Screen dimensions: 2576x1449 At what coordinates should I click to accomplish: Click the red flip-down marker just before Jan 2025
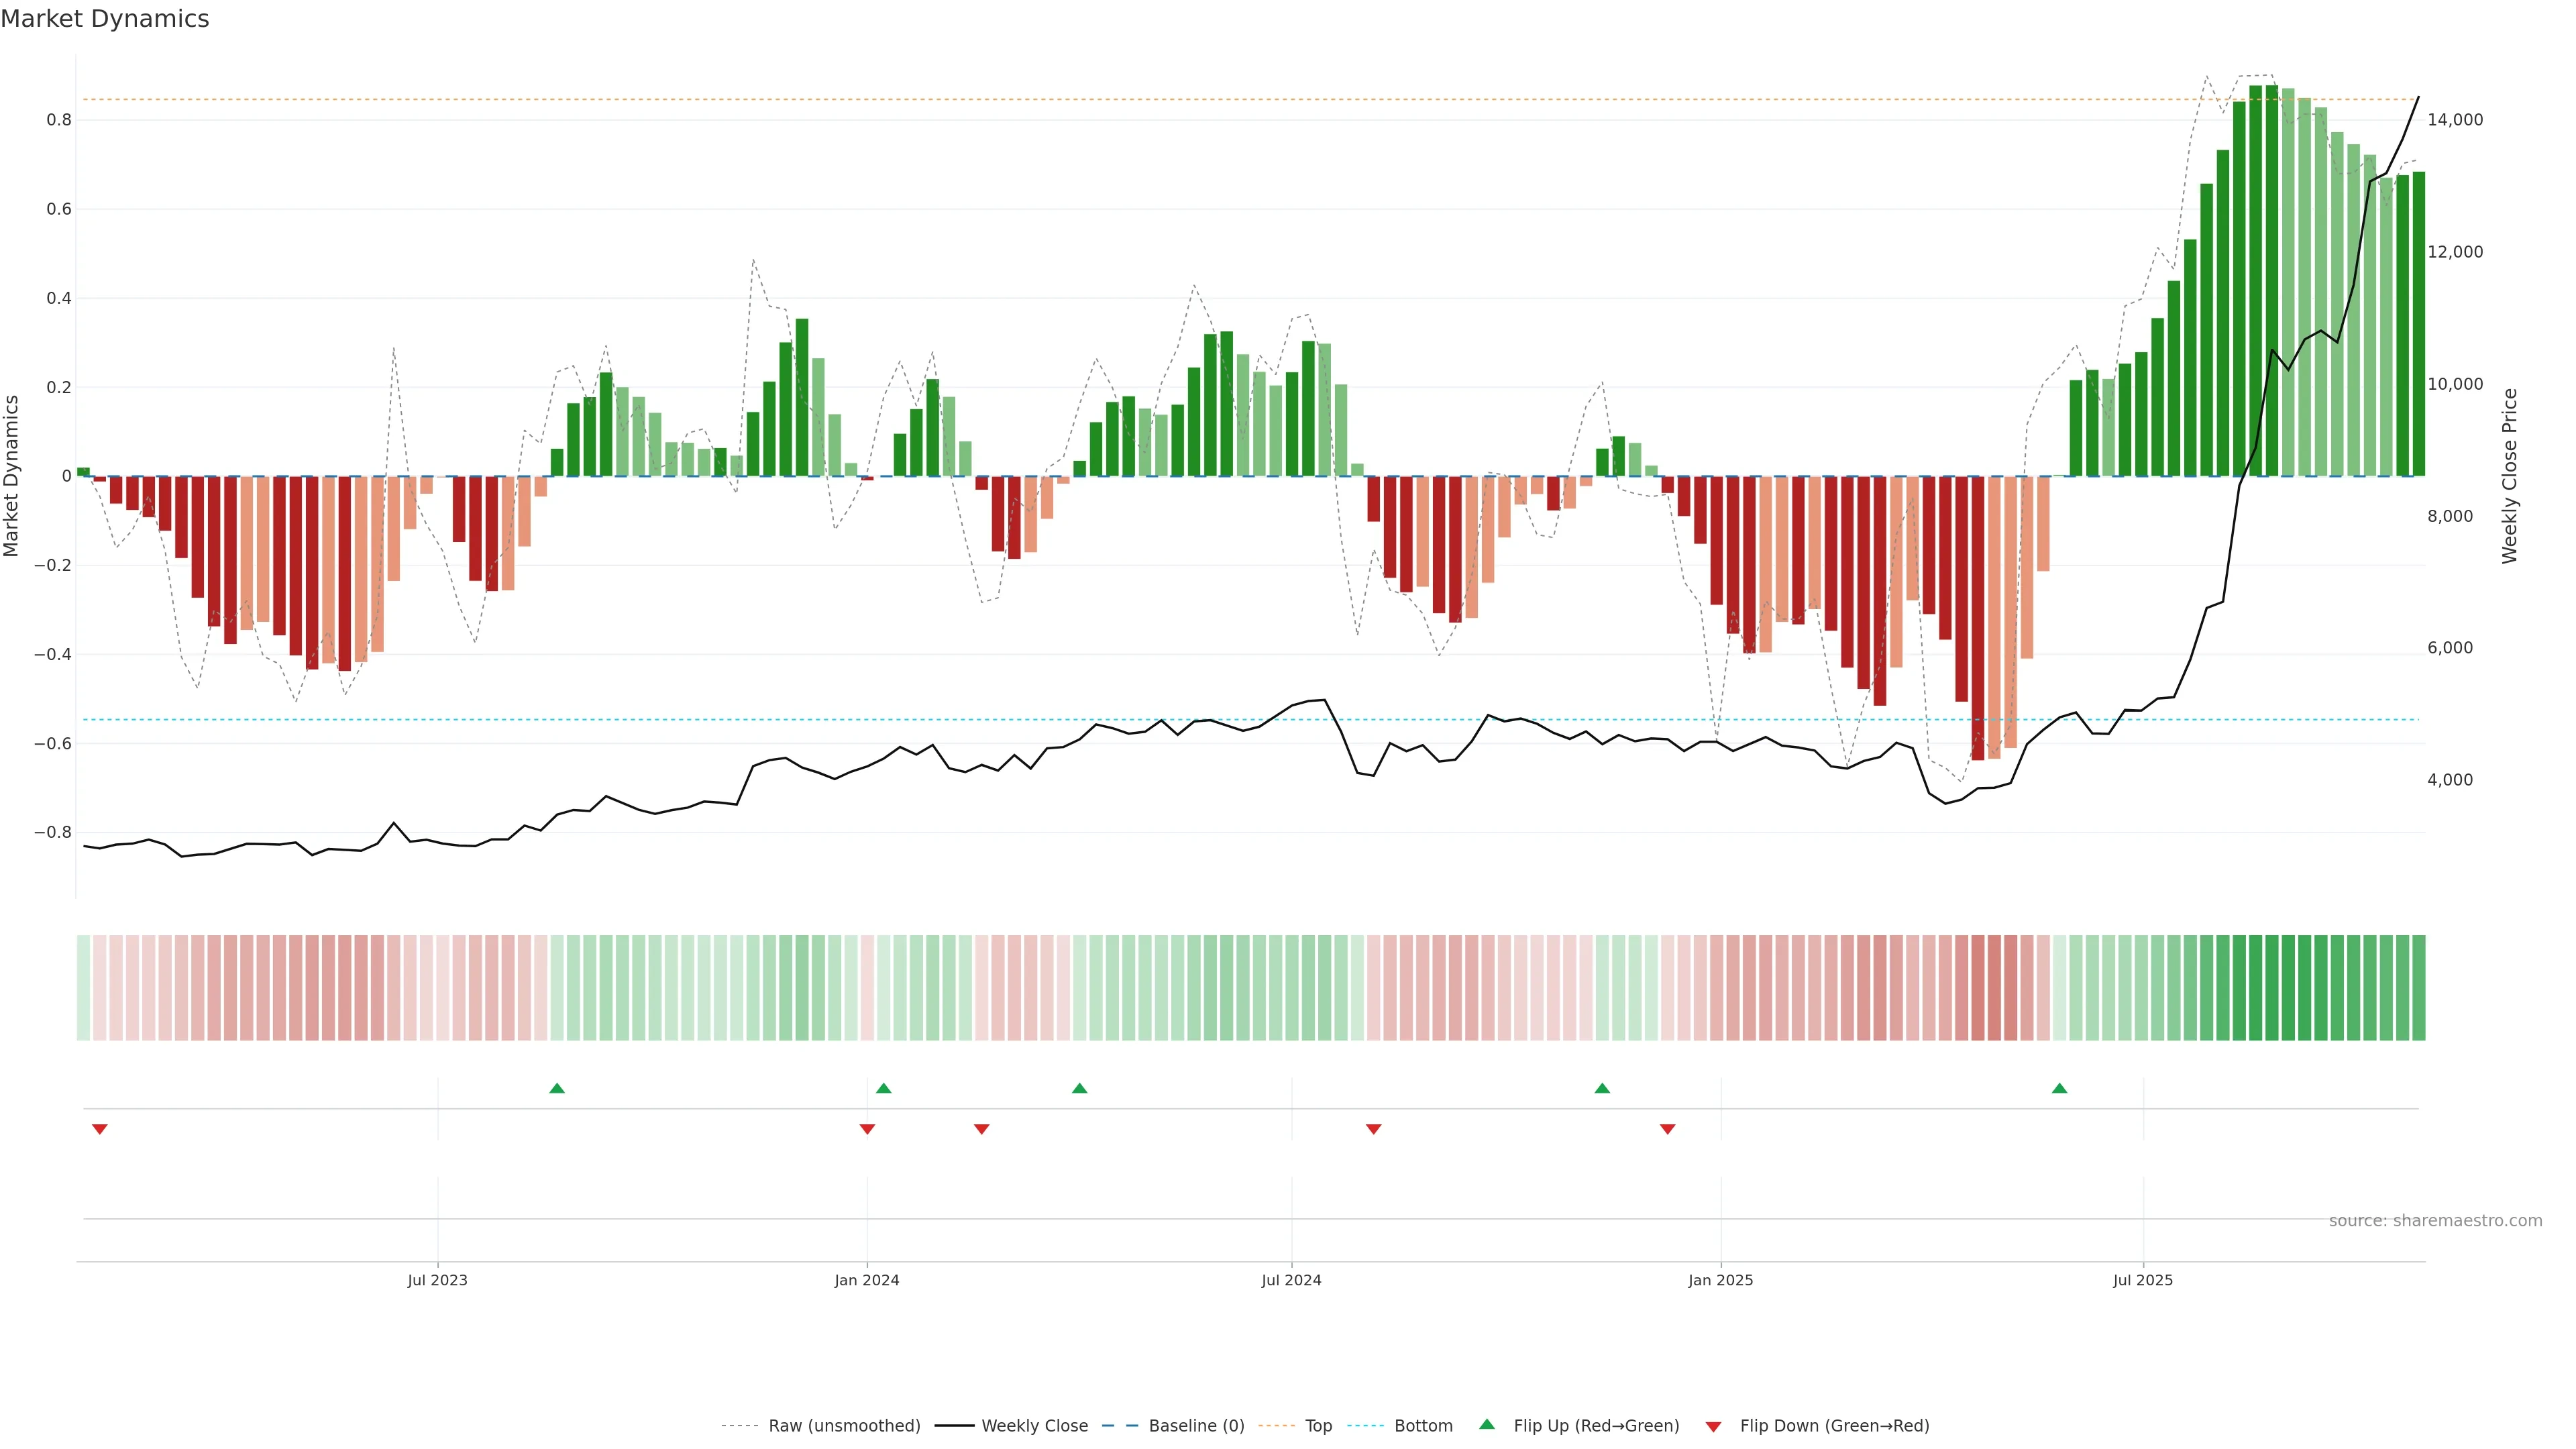pyautogui.click(x=1667, y=1129)
